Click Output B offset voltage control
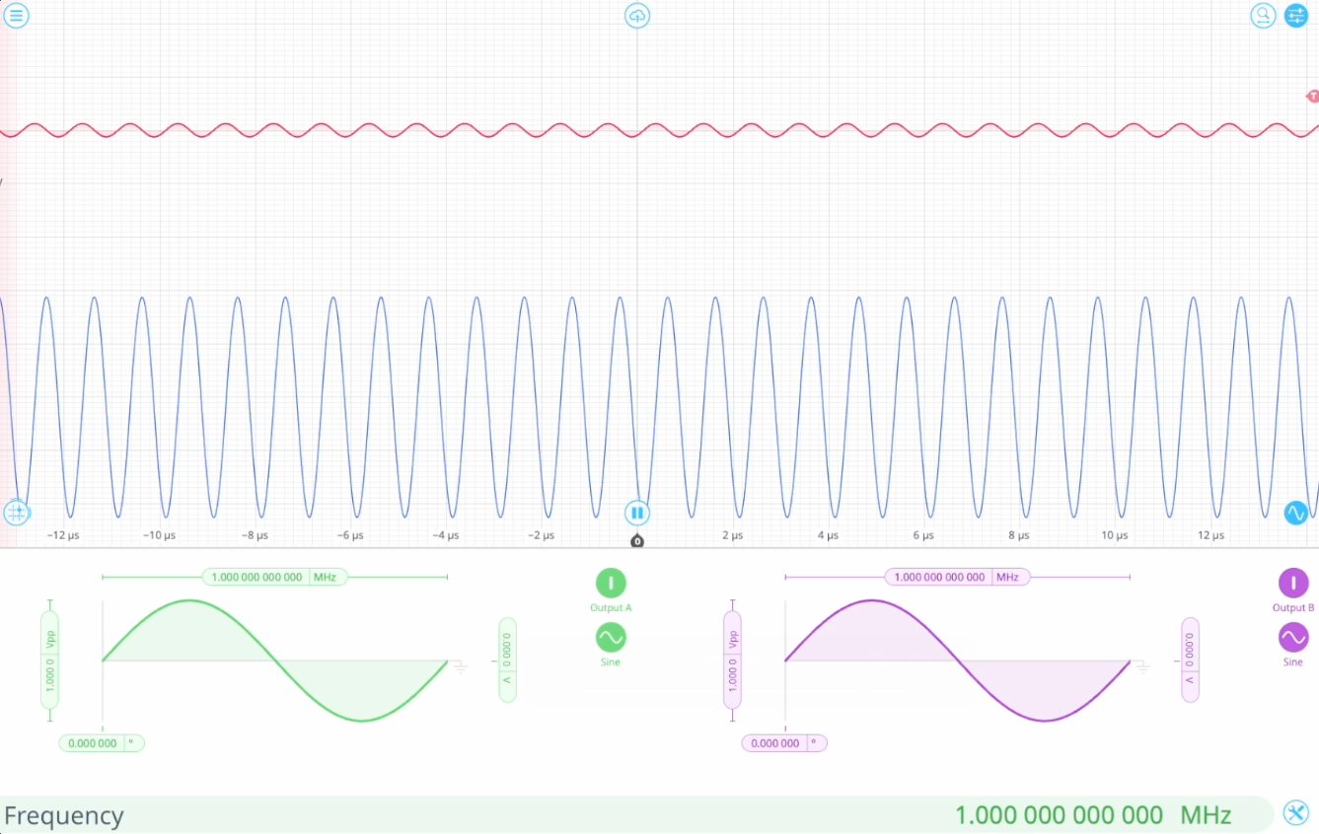Image resolution: width=1319 pixels, height=834 pixels. pyautogui.click(x=1189, y=659)
